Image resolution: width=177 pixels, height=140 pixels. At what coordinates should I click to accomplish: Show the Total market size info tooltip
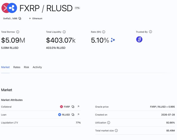116,131
